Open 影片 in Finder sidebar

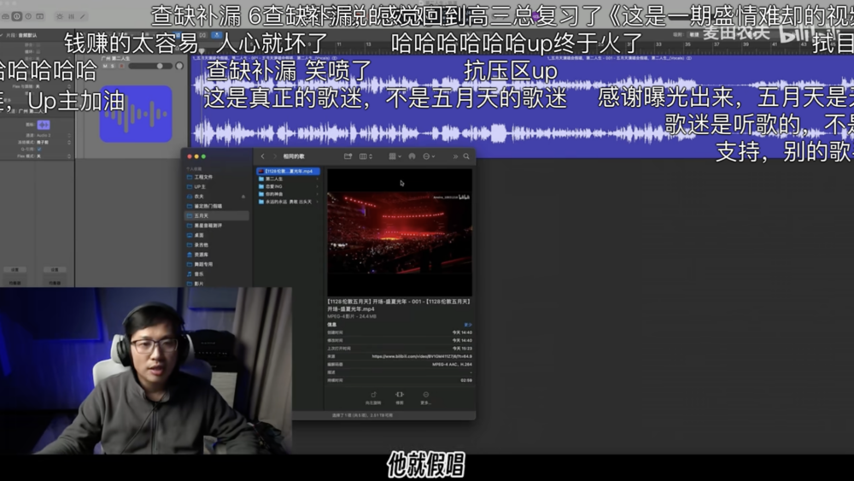(x=217, y=284)
